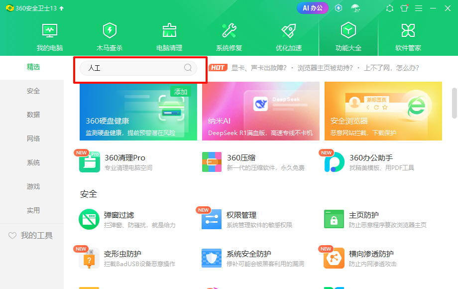Open 变形虫防护 USB icon
Screen dimensions: 458x289
[89, 258]
